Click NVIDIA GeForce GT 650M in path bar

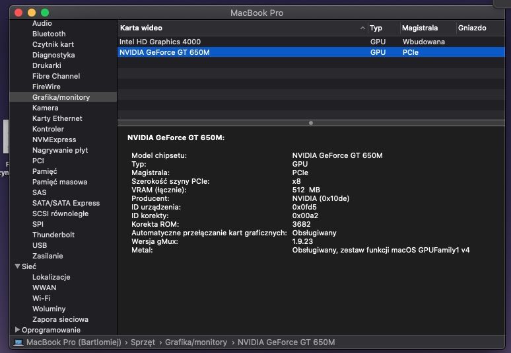[286, 342]
